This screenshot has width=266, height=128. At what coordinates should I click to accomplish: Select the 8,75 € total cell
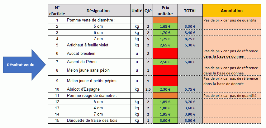190,39
